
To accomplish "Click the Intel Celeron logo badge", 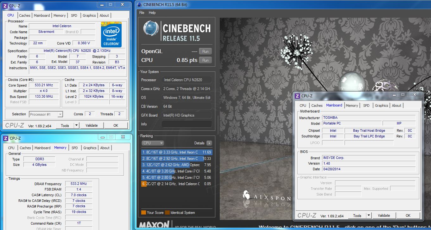I will click(111, 35).
